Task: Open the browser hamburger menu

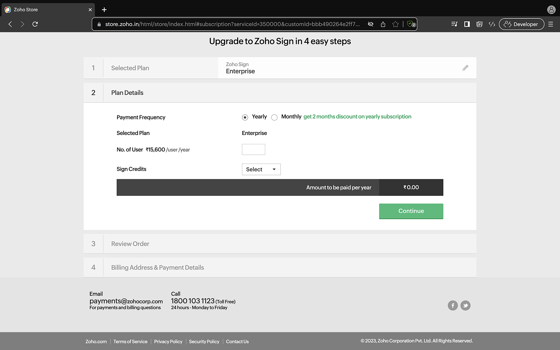Action: 550,24
